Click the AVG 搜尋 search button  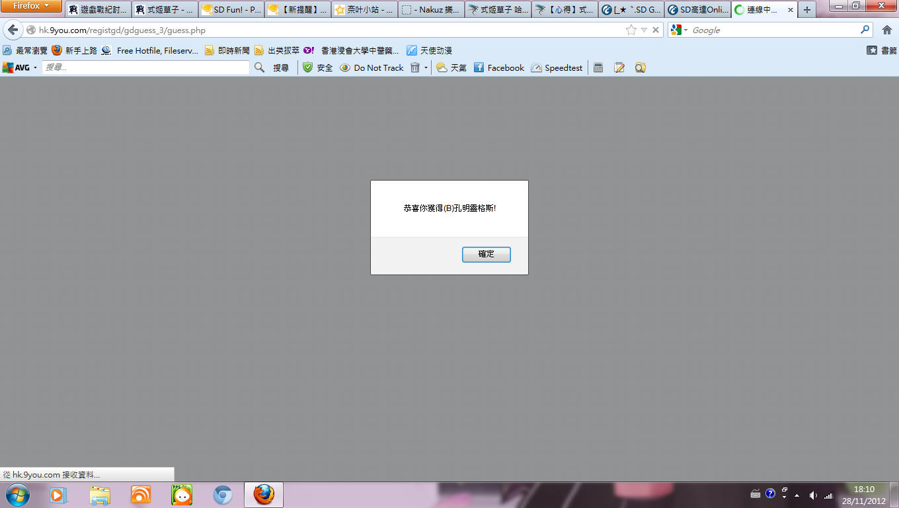point(272,67)
